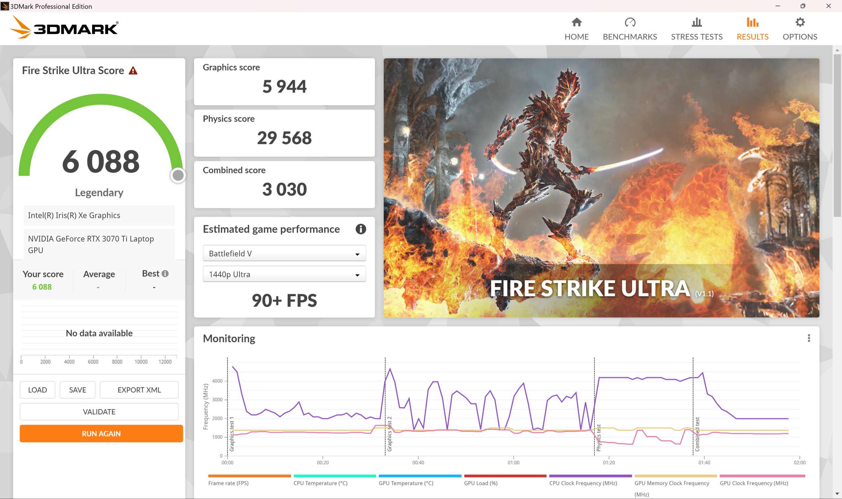Click the EXPORT XML button
Viewport: 842px width, 499px height.
(x=139, y=390)
